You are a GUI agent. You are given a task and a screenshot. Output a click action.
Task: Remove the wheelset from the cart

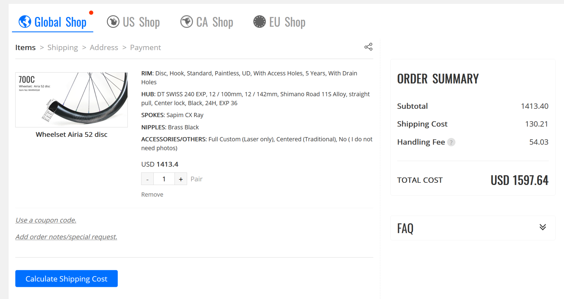click(x=152, y=195)
